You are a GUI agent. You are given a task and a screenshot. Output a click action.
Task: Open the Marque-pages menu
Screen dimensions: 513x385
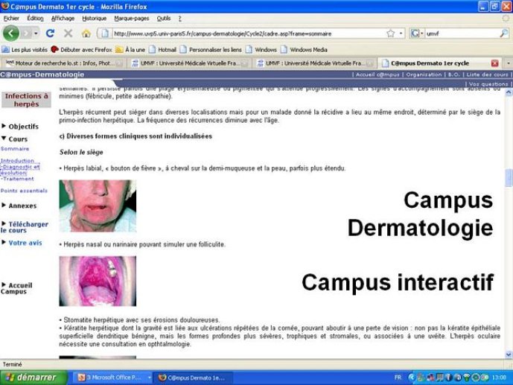(x=132, y=19)
